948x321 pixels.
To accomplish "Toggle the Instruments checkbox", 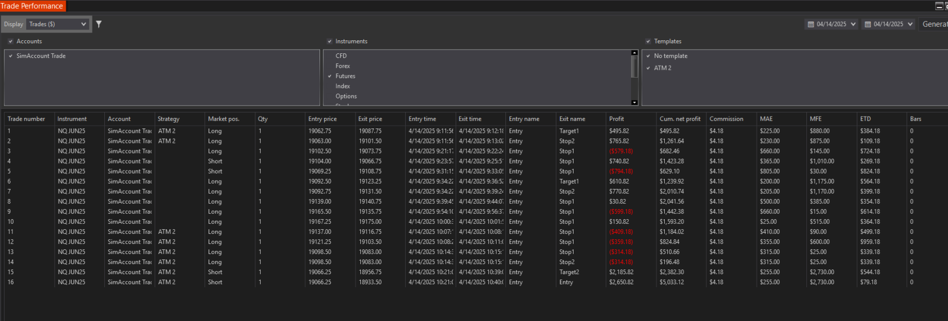I will pos(329,41).
